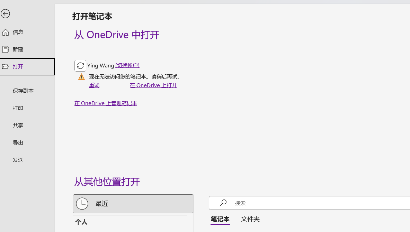Image resolution: width=410 pixels, height=232 pixels.
Task: Click the 从 OneDrive 中打开 heading
Action: click(117, 35)
